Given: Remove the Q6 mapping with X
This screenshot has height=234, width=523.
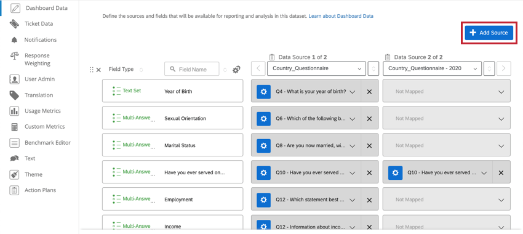Looking at the screenshot, I should pos(369,118).
